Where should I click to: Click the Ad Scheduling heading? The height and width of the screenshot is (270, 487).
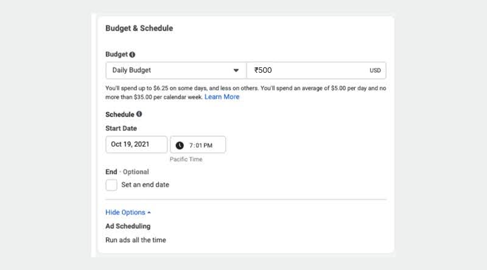tap(128, 226)
